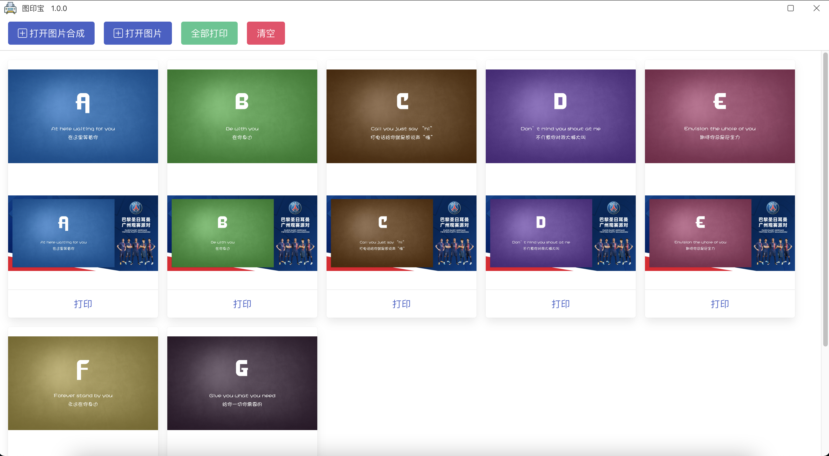Viewport: 829px width, 456px height.
Task: Open the PSG composite with card A
Action: (83, 233)
